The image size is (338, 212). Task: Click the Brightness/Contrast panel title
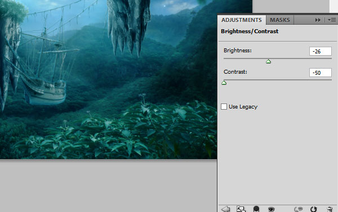tap(250, 31)
